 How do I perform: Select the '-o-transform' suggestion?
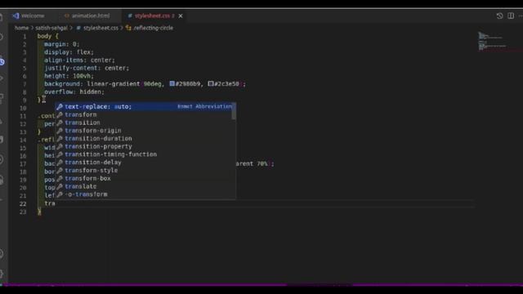[144, 194]
